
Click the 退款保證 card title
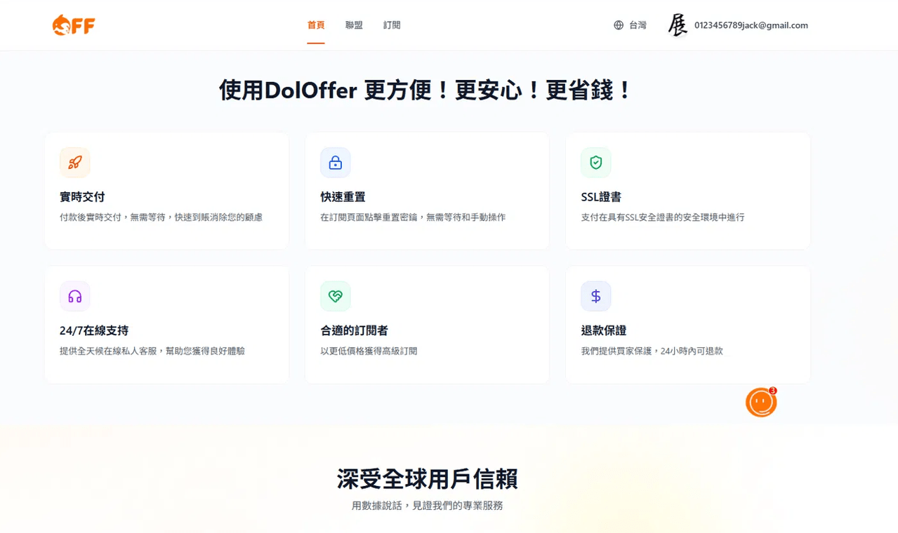pyautogui.click(x=604, y=330)
